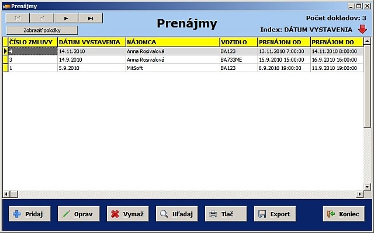Image resolution: width=374 pixels, height=233 pixels.
Task: Click rental end 11.9.2010 19:00:00
Action: [337, 68]
